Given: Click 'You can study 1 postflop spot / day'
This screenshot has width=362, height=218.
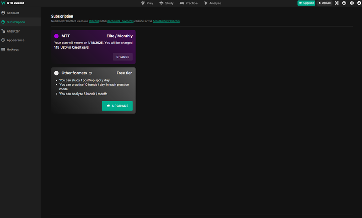Looking at the screenshot, I should tap(84, 80).
